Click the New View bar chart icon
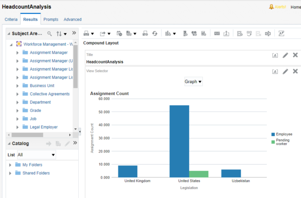 tap(168, 33)
